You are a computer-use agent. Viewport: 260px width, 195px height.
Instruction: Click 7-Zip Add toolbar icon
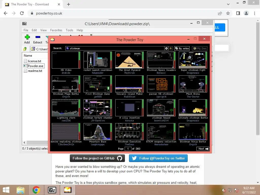[x=27, y=39]
